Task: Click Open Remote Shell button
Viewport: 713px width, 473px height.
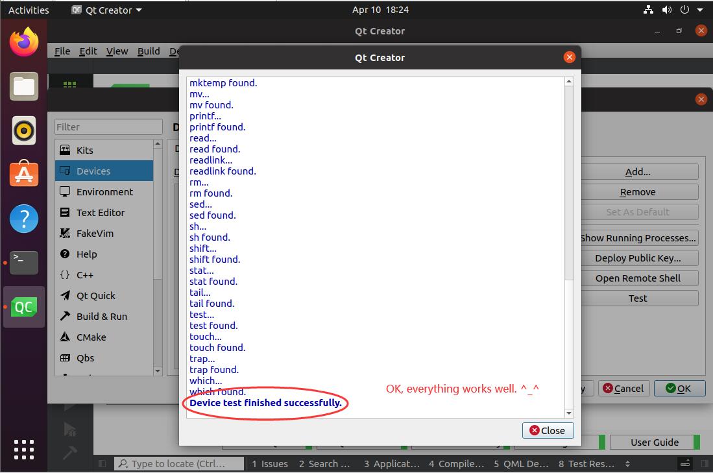Action: click(639, 278)
